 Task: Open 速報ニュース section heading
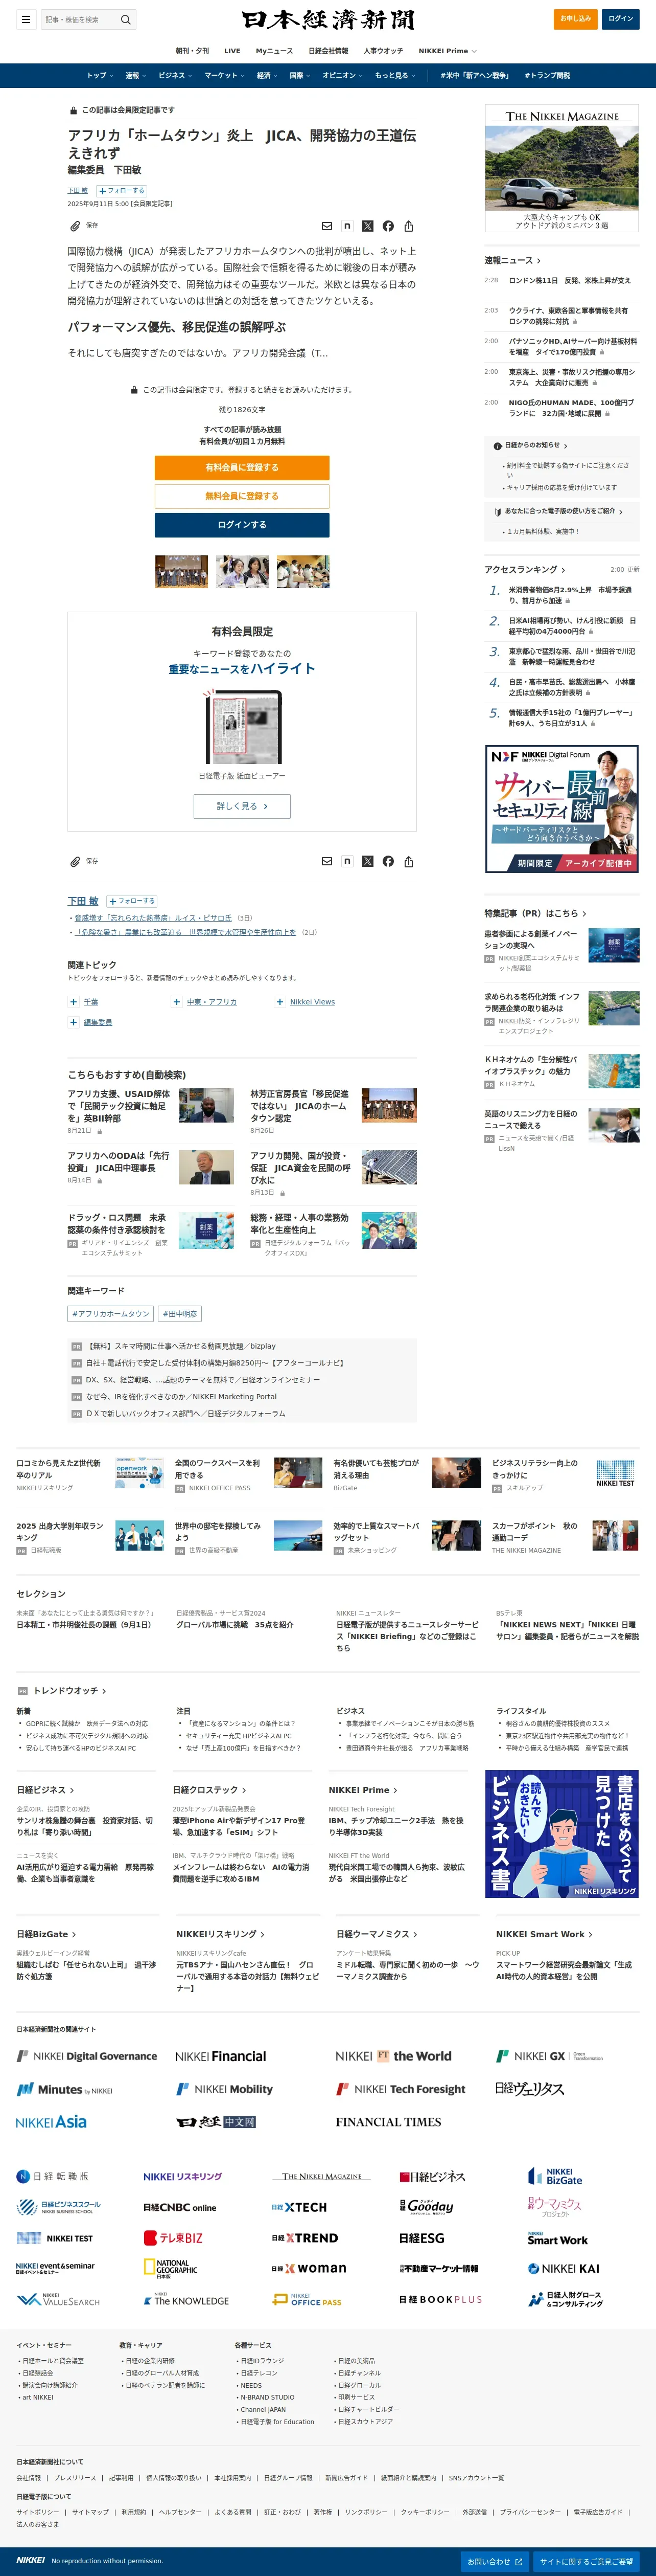[512, 260]
